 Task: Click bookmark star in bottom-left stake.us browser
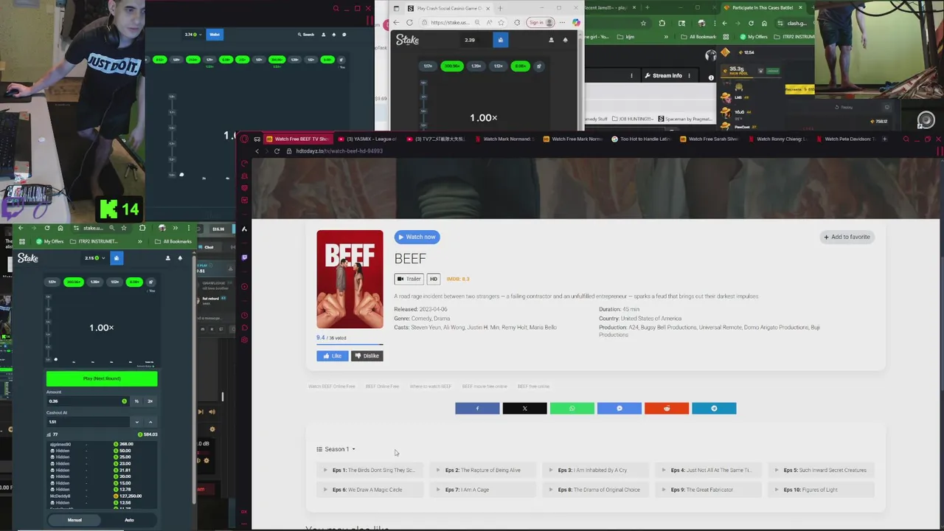(x=123, y=228)
